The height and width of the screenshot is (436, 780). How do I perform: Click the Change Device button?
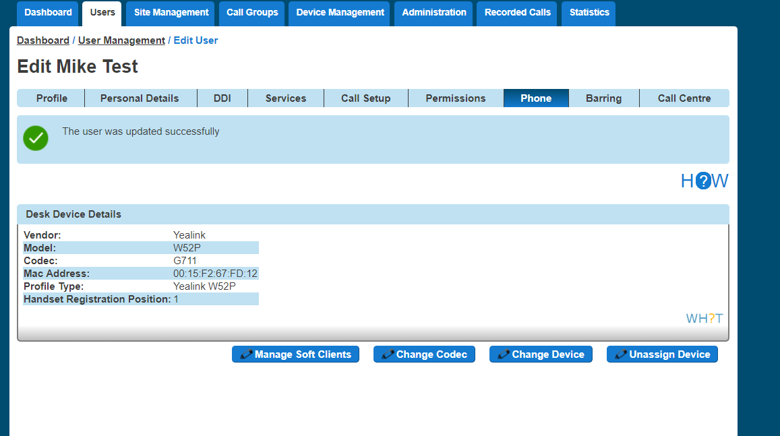(x=541, y=354)
